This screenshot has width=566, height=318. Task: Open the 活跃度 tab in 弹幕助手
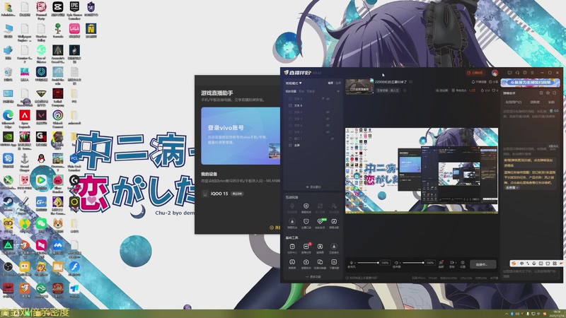535,102
